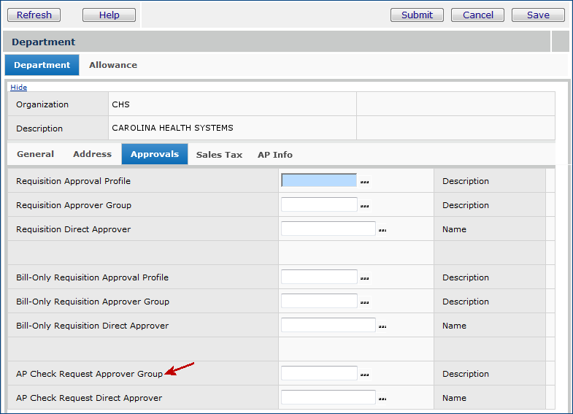Screen dimensions: 573x414
Task: Click the Refresh button
Action: coord(34,15)
